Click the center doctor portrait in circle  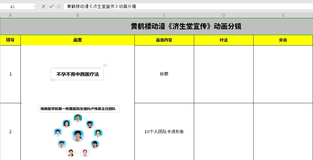(x=78, y=136)
